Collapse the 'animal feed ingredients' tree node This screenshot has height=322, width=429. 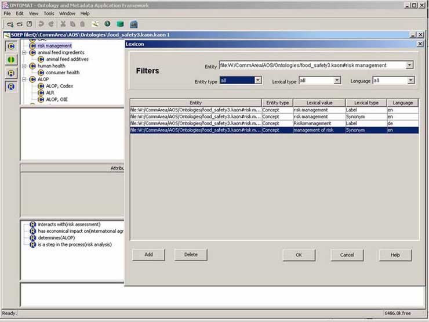point(24,52)
